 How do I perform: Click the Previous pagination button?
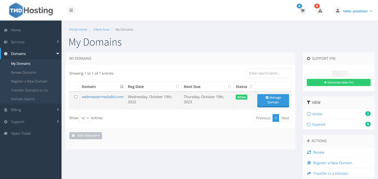coord(263,118)
